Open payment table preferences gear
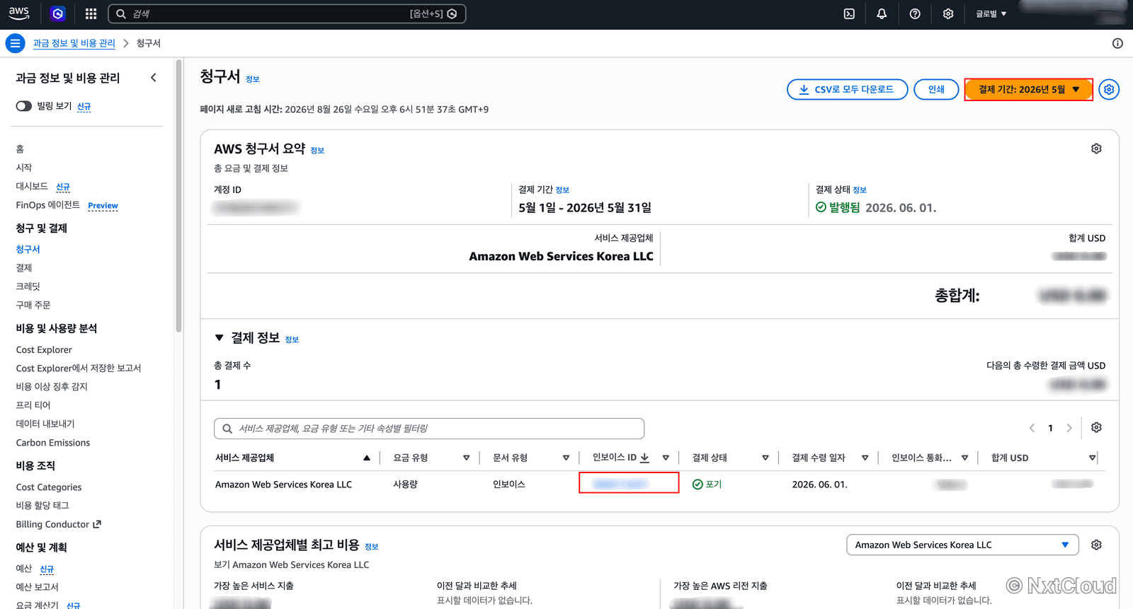1133x609 pixels. (1096, 427)
